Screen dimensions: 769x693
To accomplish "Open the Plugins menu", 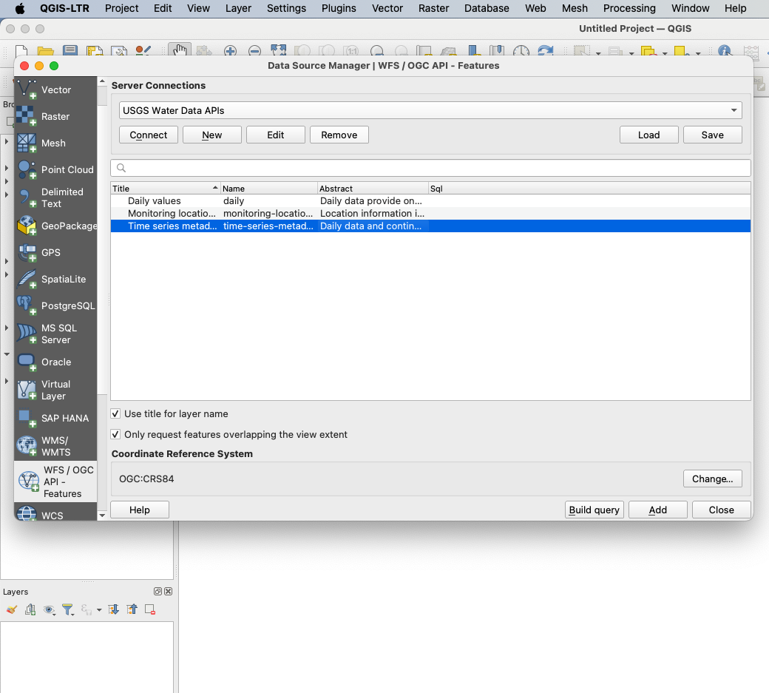I will [x=339, y=8].
